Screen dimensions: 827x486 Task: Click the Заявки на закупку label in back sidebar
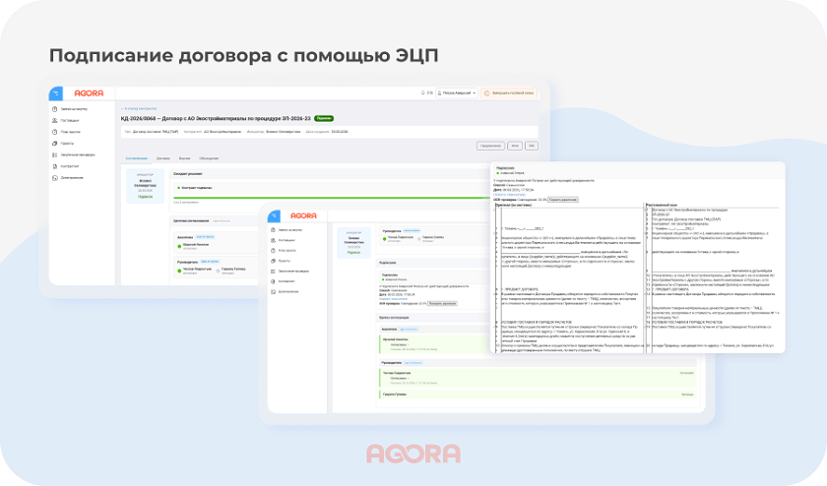74,109
